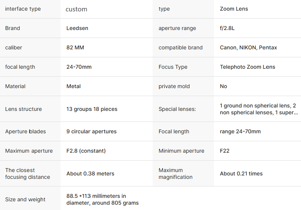
Task: Click the 'private mold' label cell
Action: coord(174,86)
